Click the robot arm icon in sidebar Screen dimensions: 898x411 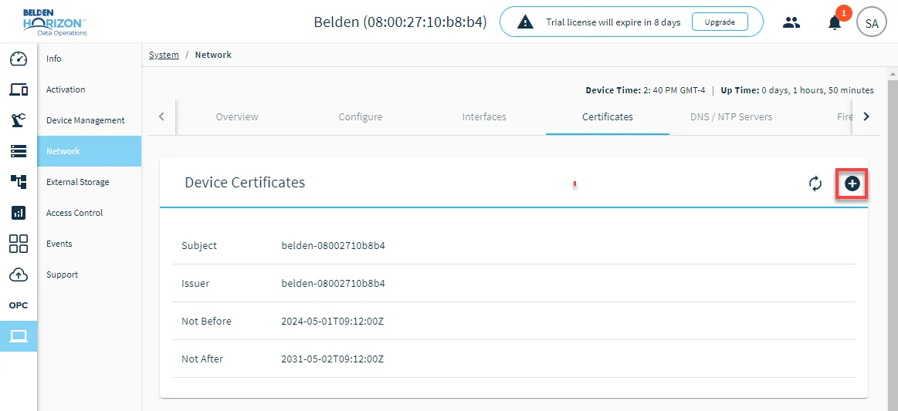pos(19,120)
